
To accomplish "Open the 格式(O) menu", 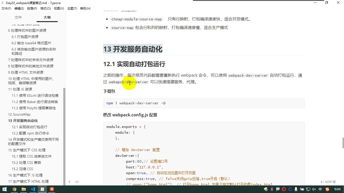I will (46, 8).
